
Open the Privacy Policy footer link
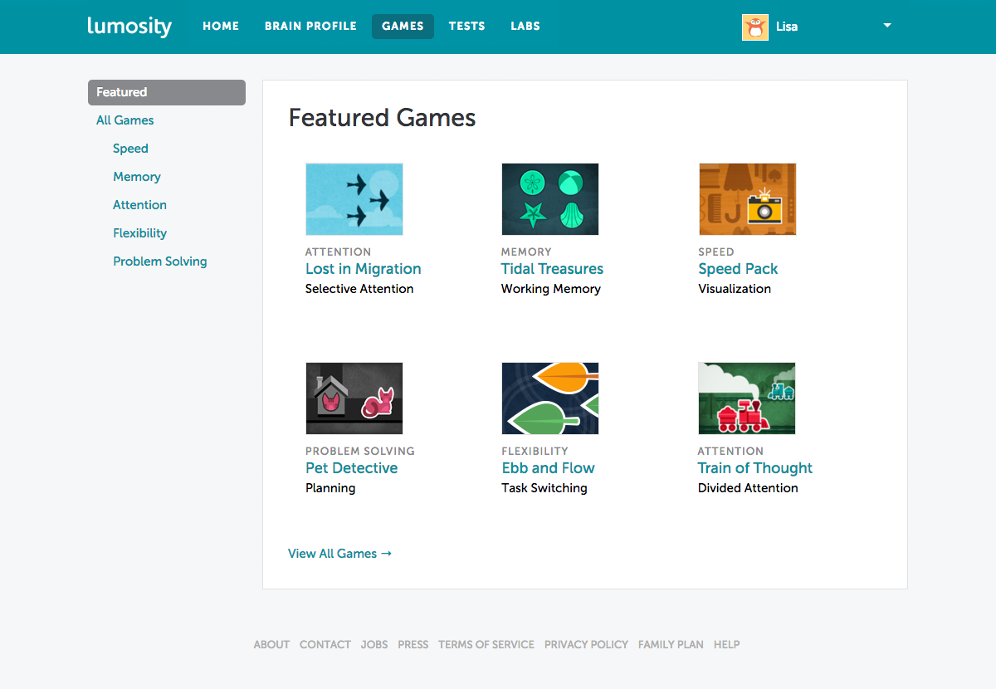click(586, 644)
